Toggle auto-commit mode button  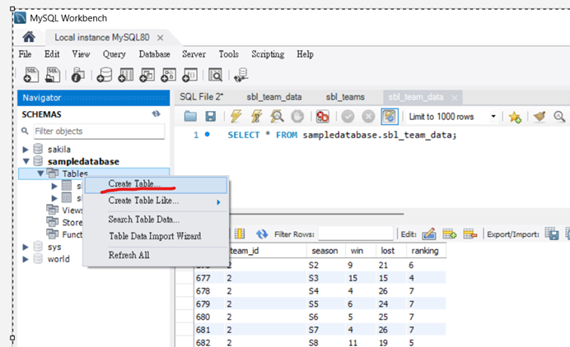[x=390, y=117]
